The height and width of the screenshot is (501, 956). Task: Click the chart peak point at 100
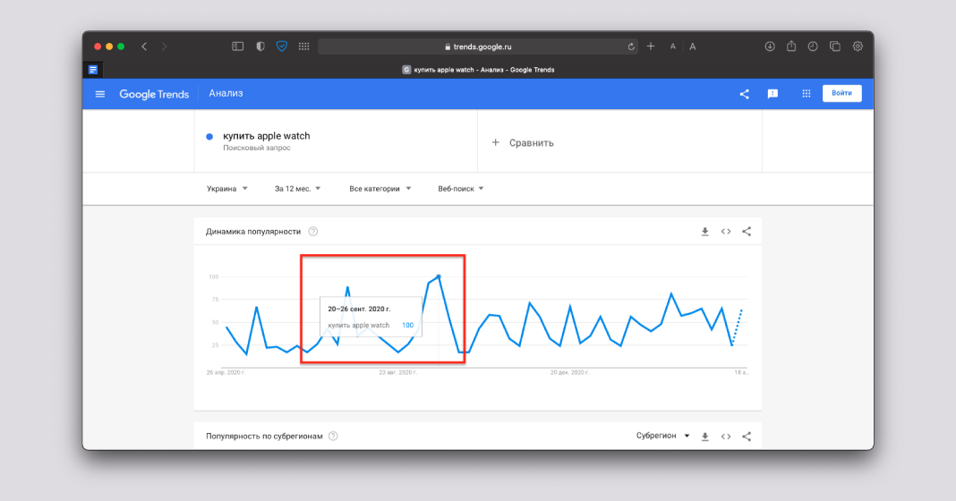coord(439,276)
